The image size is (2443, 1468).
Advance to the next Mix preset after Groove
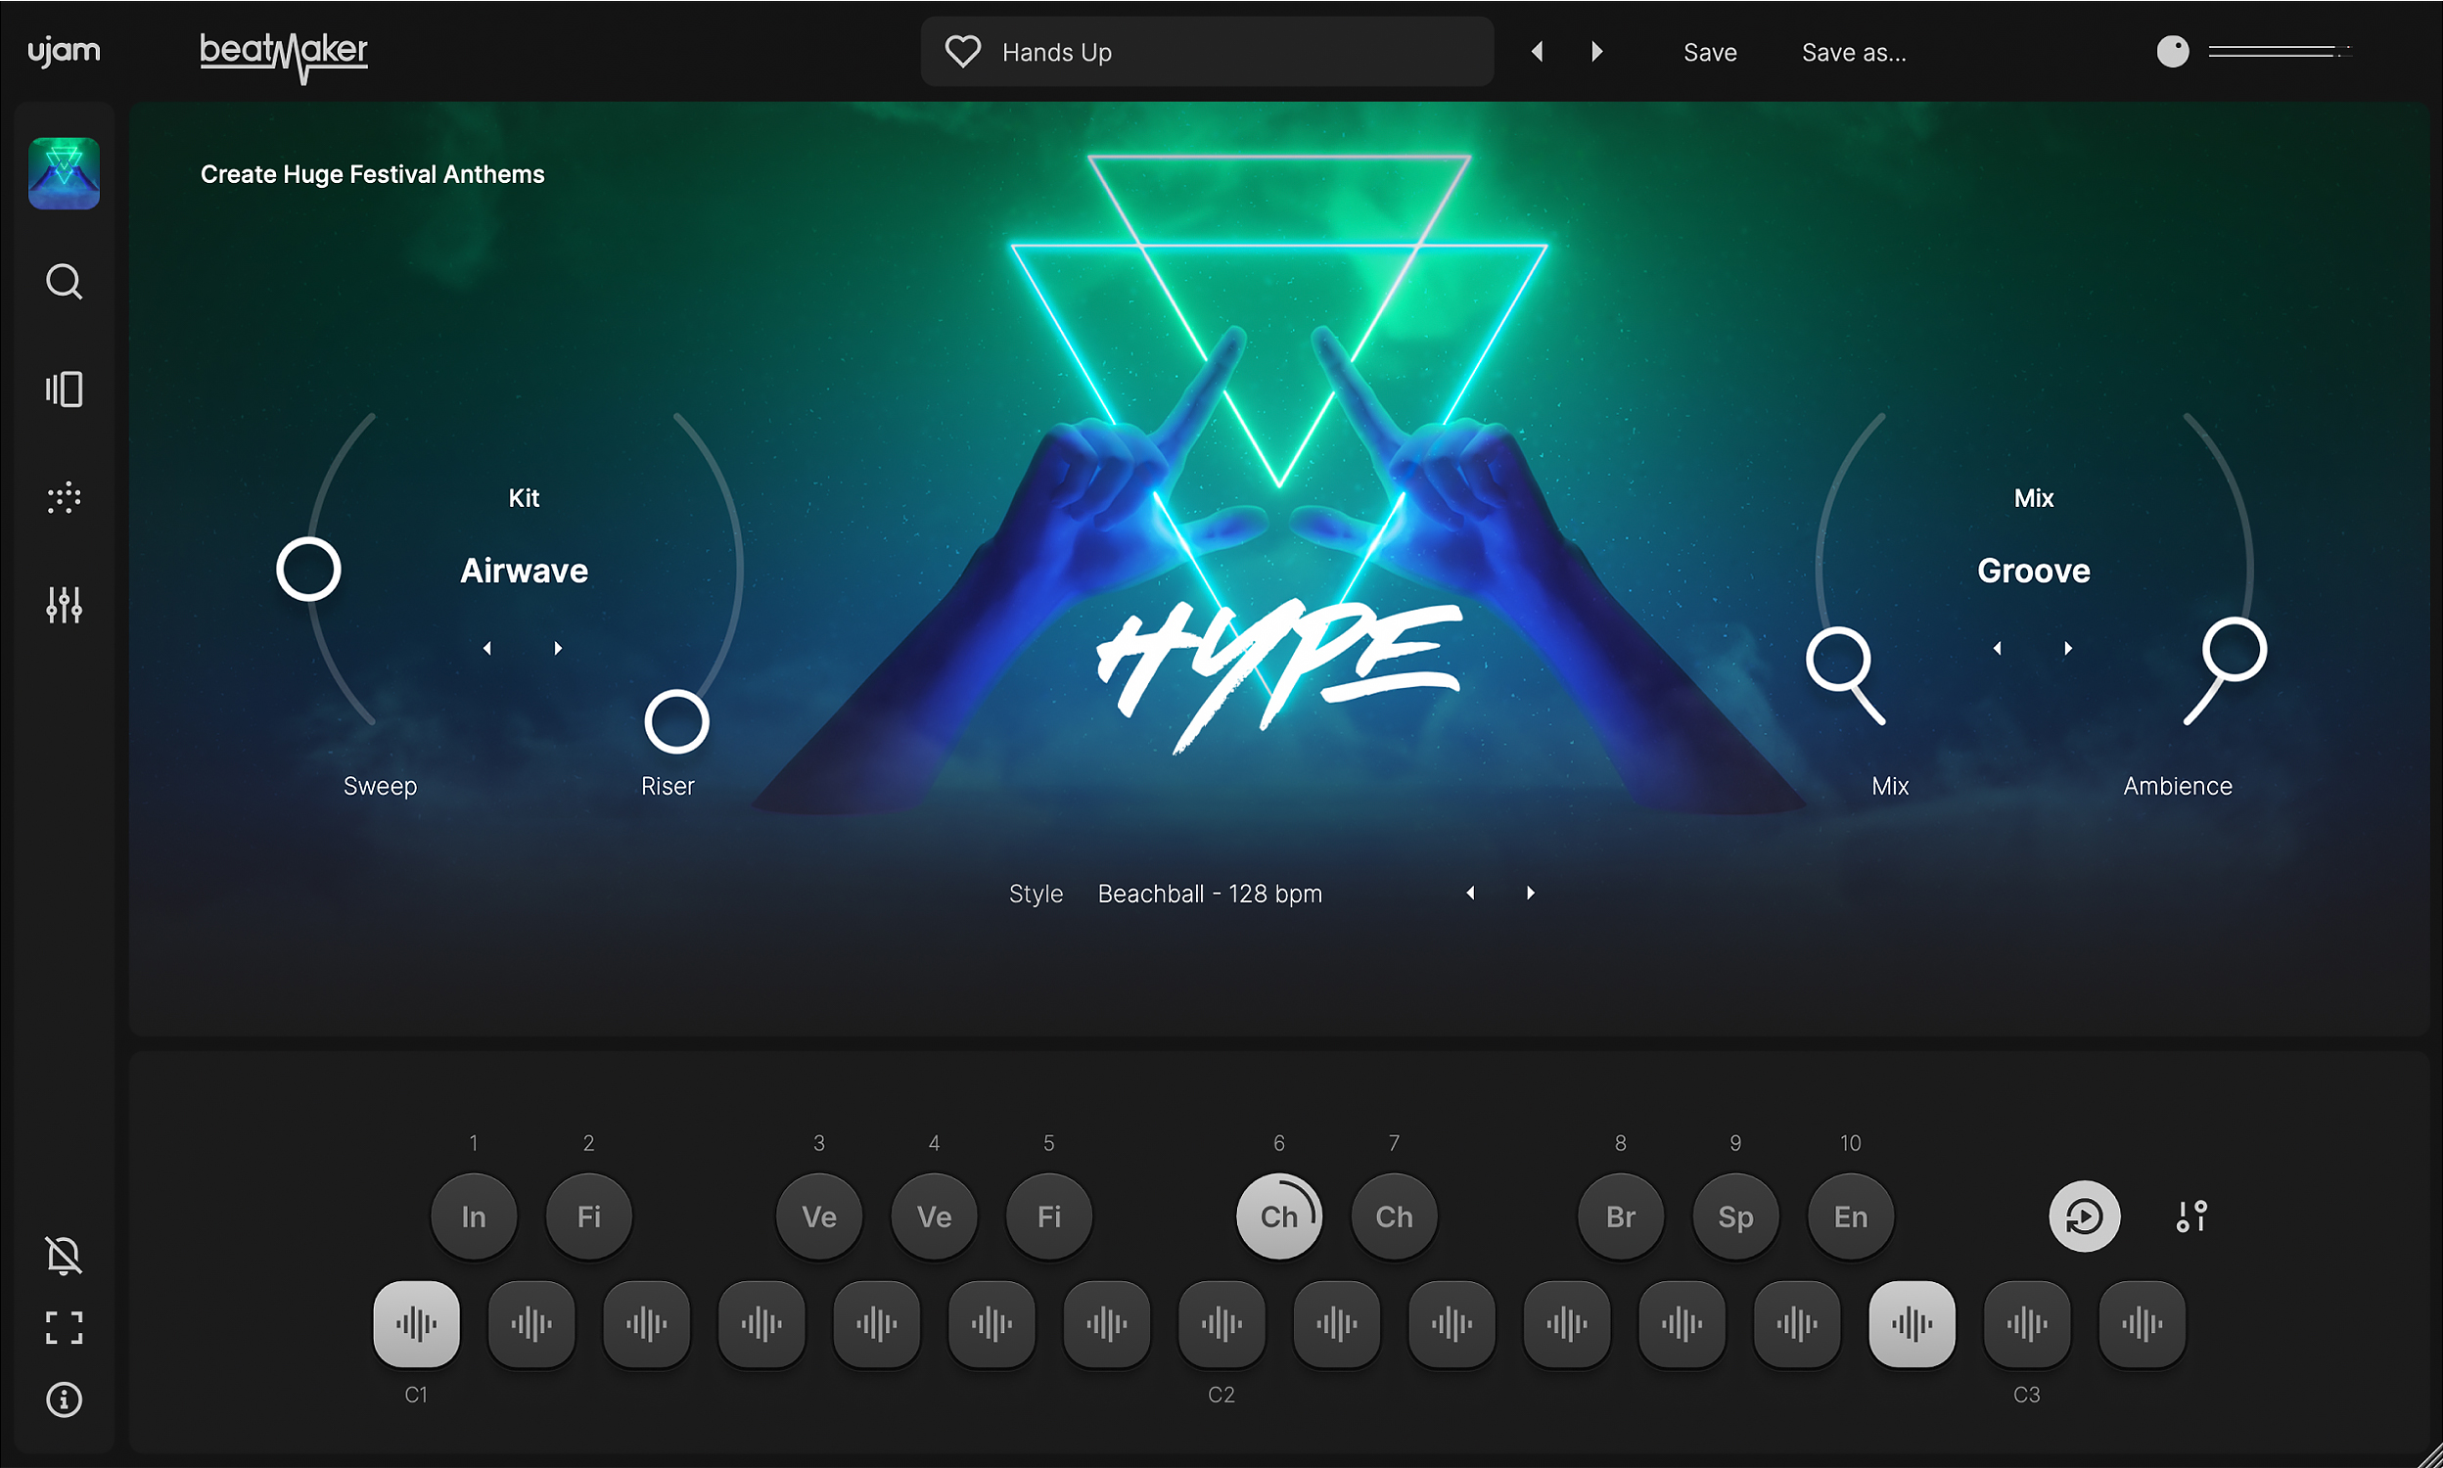coord(2068,647)
